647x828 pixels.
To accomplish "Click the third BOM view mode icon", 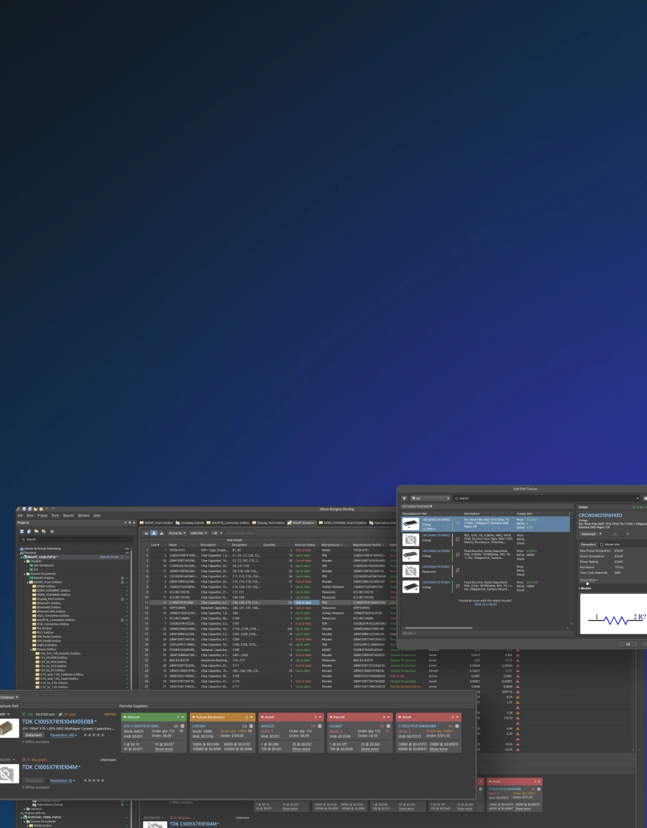I will point(160,533).
